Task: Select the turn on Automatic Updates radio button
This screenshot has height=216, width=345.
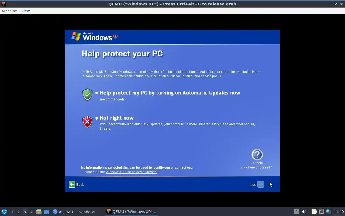Action: [97, 93]
